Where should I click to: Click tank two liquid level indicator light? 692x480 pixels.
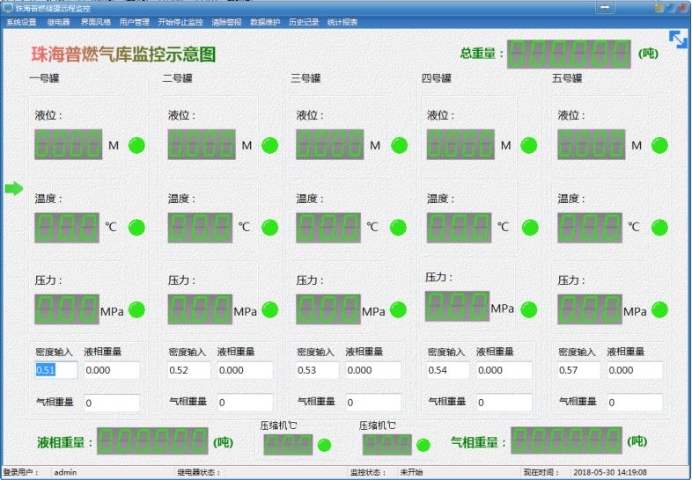(270, 145)
